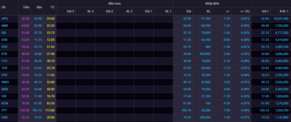Screen dimensions: 291x122
Task: Click the Khớp lệnh header group
Action: click(x=212, y=4)
